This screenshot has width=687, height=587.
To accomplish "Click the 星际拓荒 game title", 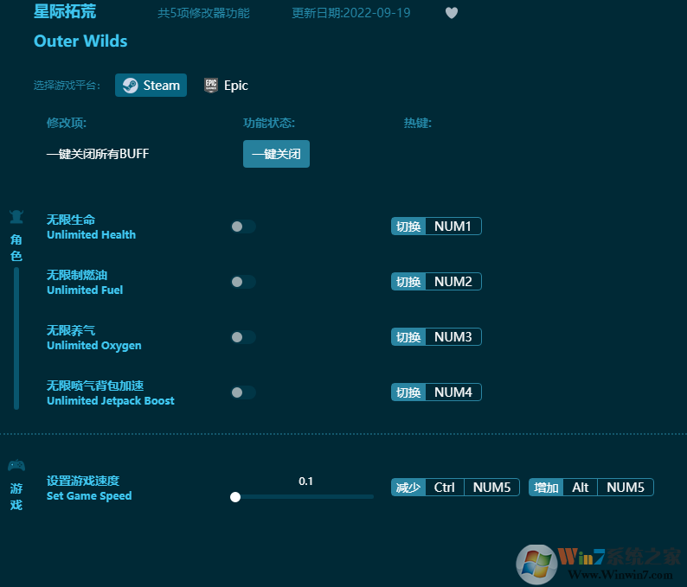I will click(x=65, y=12).
